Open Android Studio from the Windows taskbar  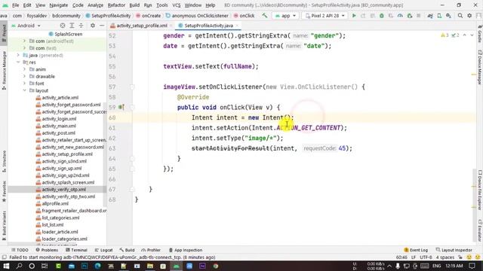click(177, 266)
